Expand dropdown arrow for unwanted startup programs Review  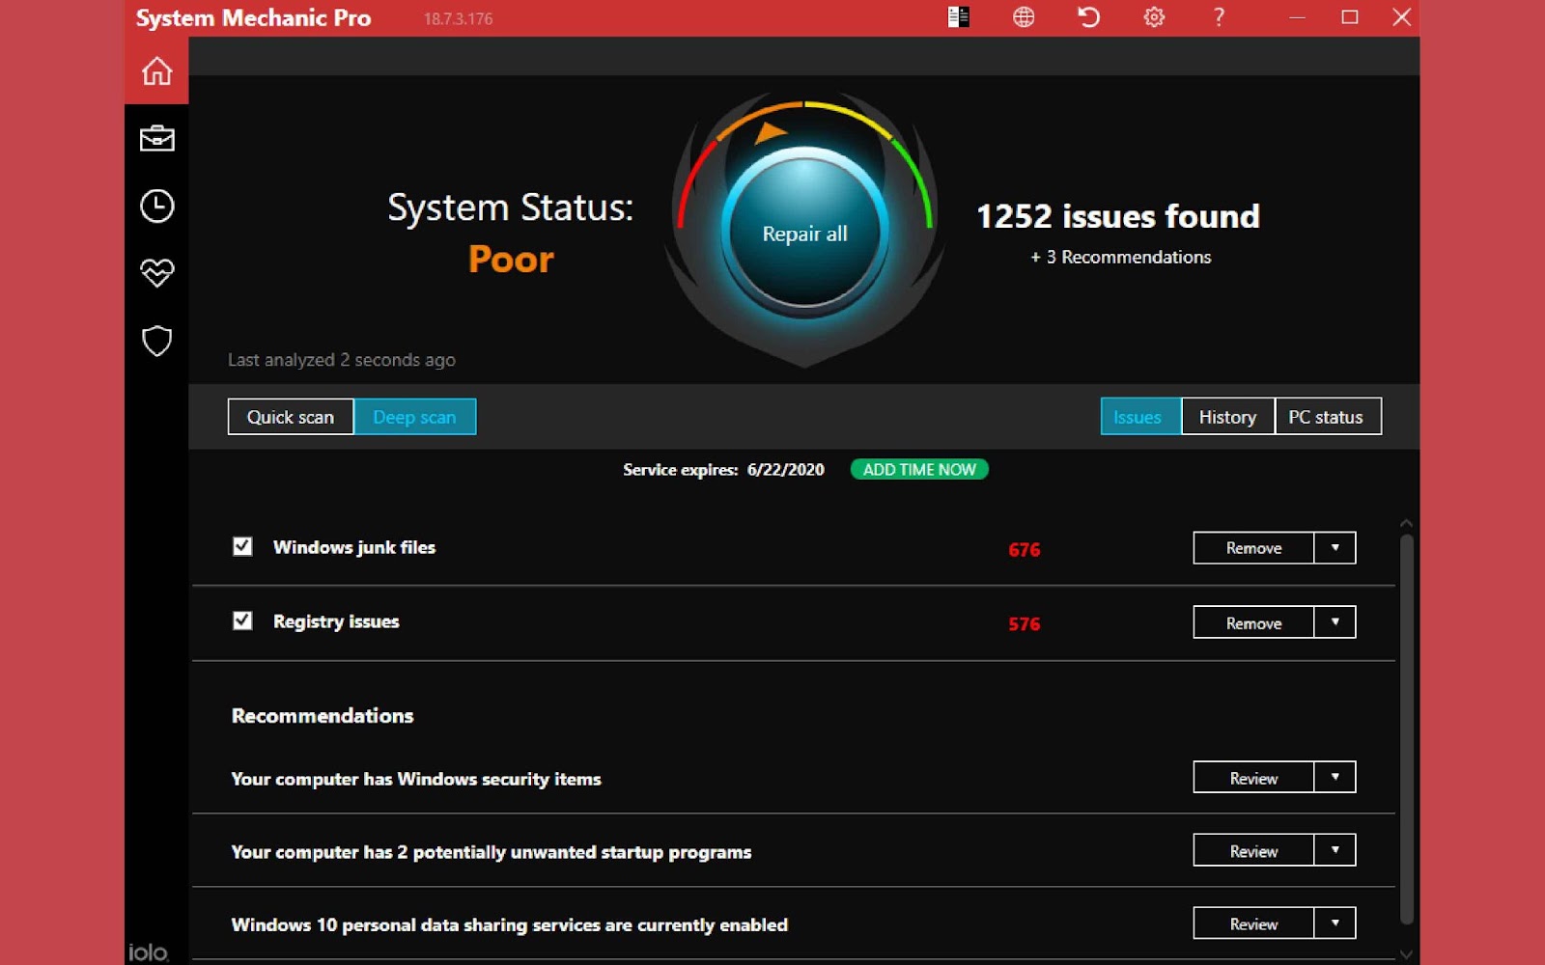tap(1334, 850)
